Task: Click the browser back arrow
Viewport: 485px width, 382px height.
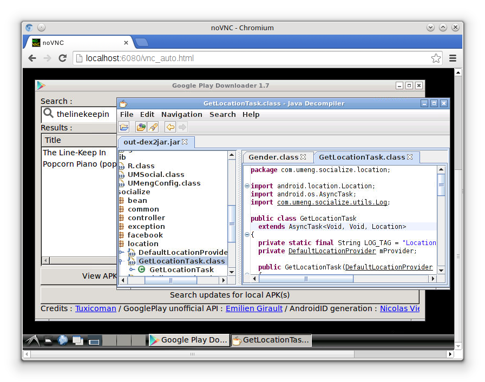Action: coord(32,58)
